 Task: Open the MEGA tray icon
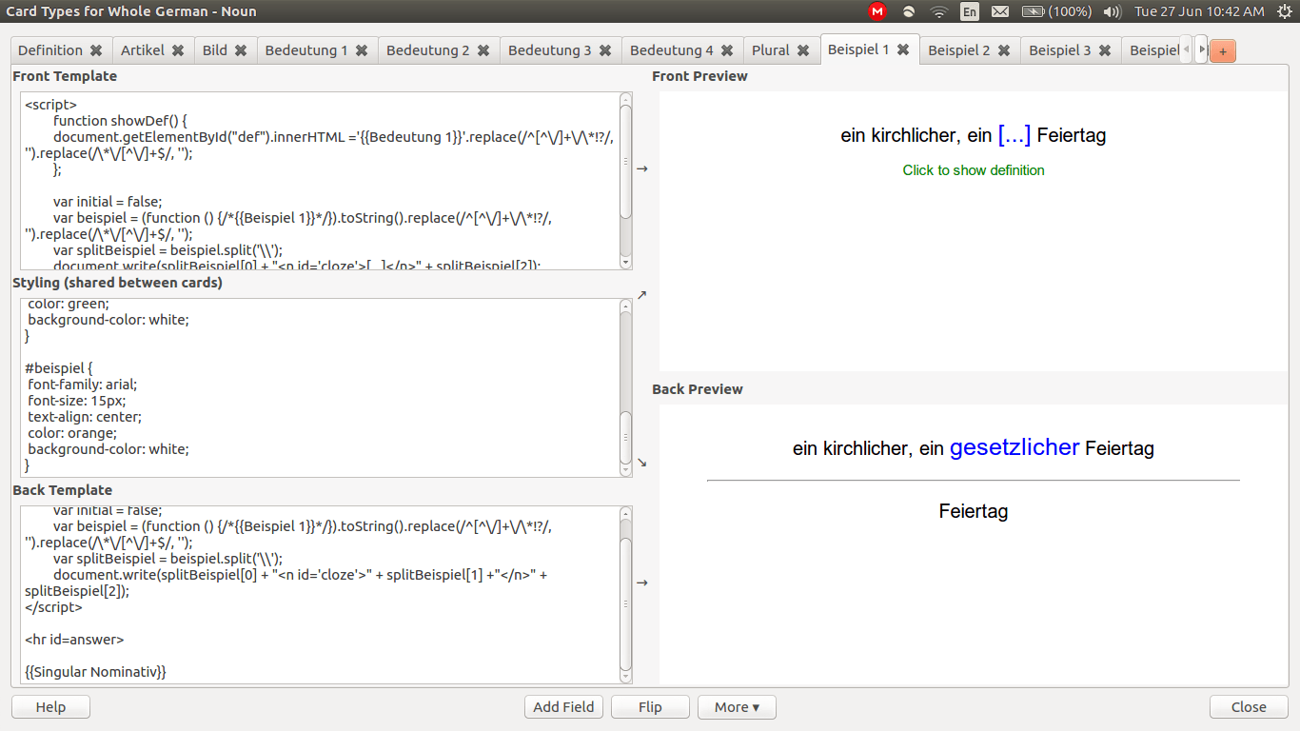point(877,11)
